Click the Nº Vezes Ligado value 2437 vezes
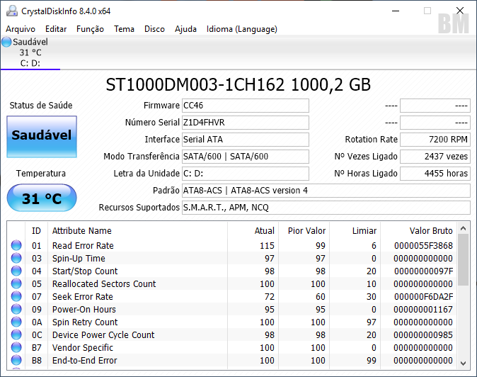 pos(435,157)
